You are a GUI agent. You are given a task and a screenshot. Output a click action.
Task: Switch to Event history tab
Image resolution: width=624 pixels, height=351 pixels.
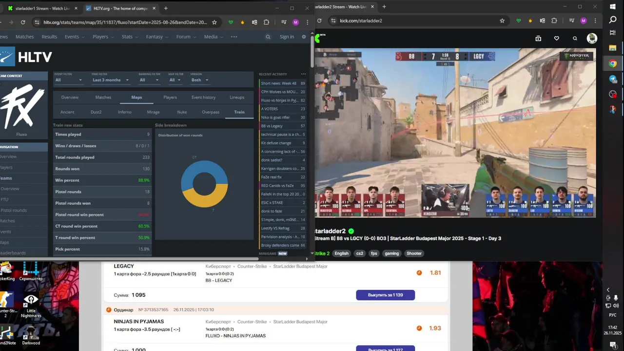click(x=203, y=97)
